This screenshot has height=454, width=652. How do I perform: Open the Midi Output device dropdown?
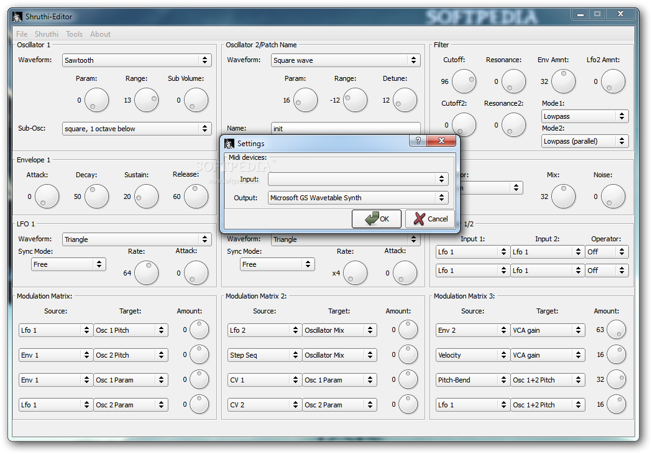(358, 198)
